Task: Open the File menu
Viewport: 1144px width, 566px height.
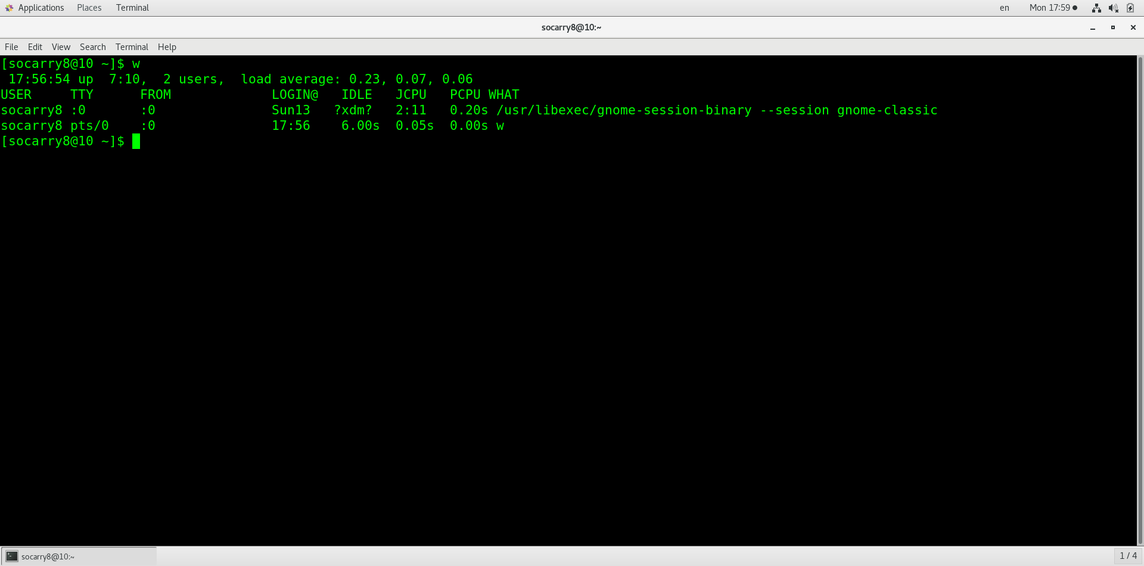Action: tap(11, 47)
